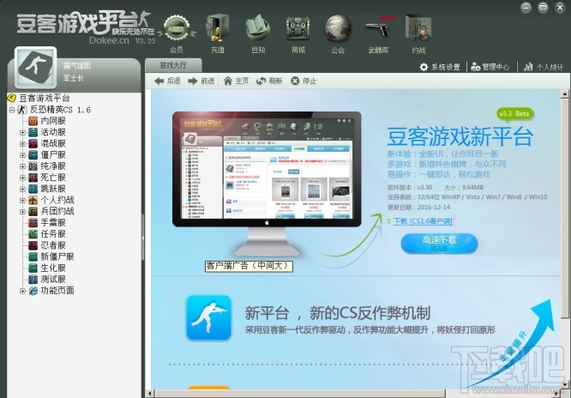Select the 生化服 server icon
The width and height of the screenshot is (571, 398).
tap(33, 268)
